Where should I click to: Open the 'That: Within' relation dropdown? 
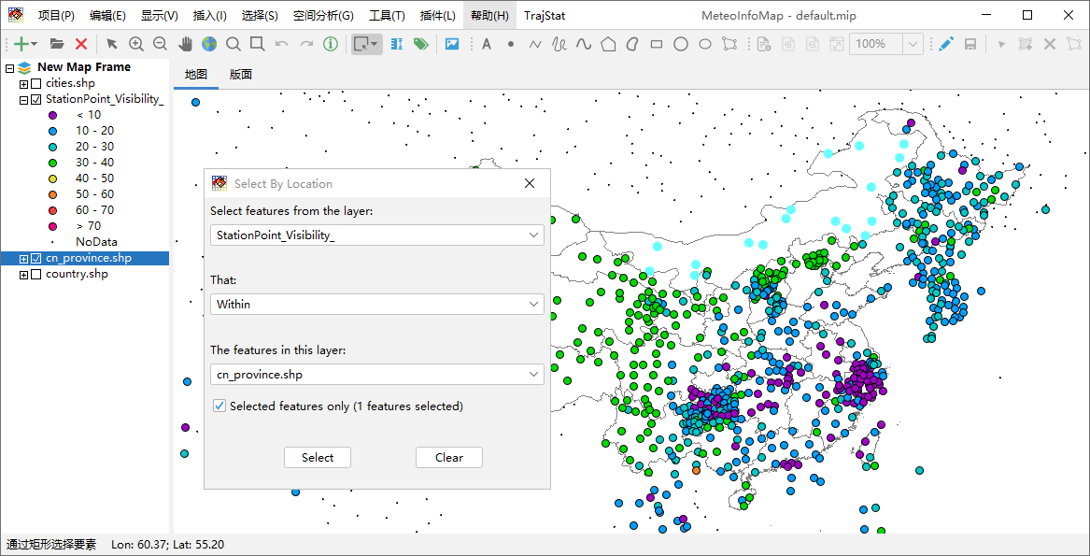pos(376,304)
